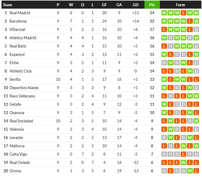Screen dimensions: 202x177
Task: Click Barcelona's single loss form badge
Action: click(190, 21)
